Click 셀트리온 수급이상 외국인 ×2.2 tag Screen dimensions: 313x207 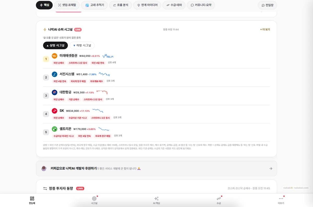(63, 136)
